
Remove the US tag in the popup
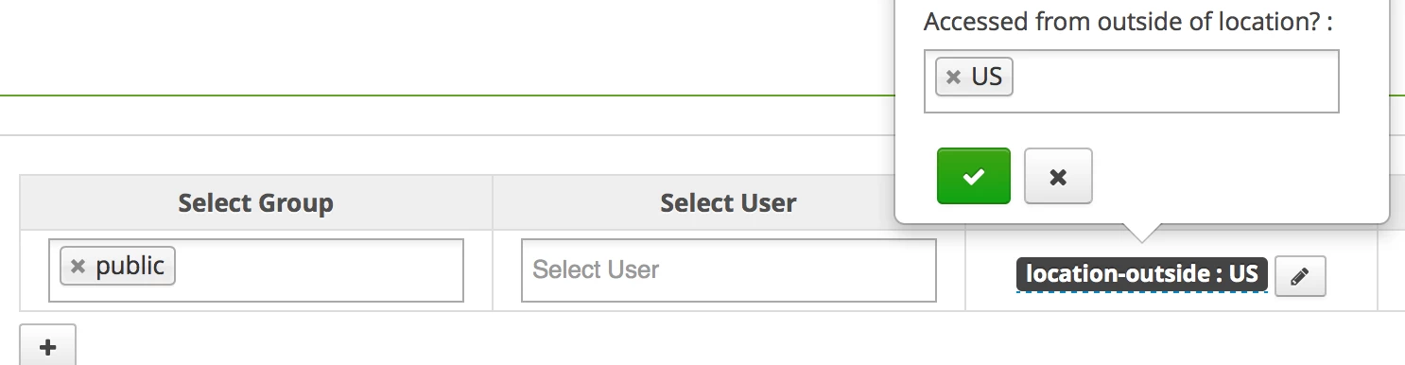(x=953, y=77)
